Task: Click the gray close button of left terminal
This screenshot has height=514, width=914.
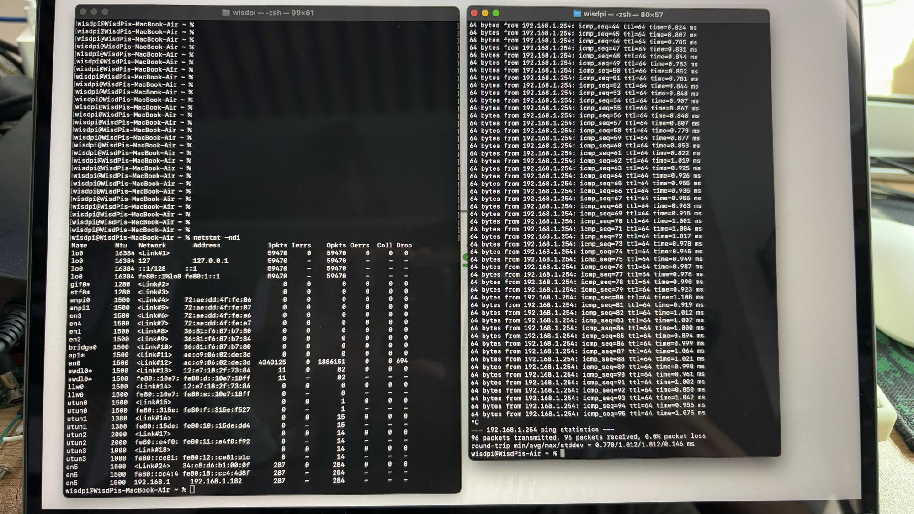Action: [x=83, y=12]
